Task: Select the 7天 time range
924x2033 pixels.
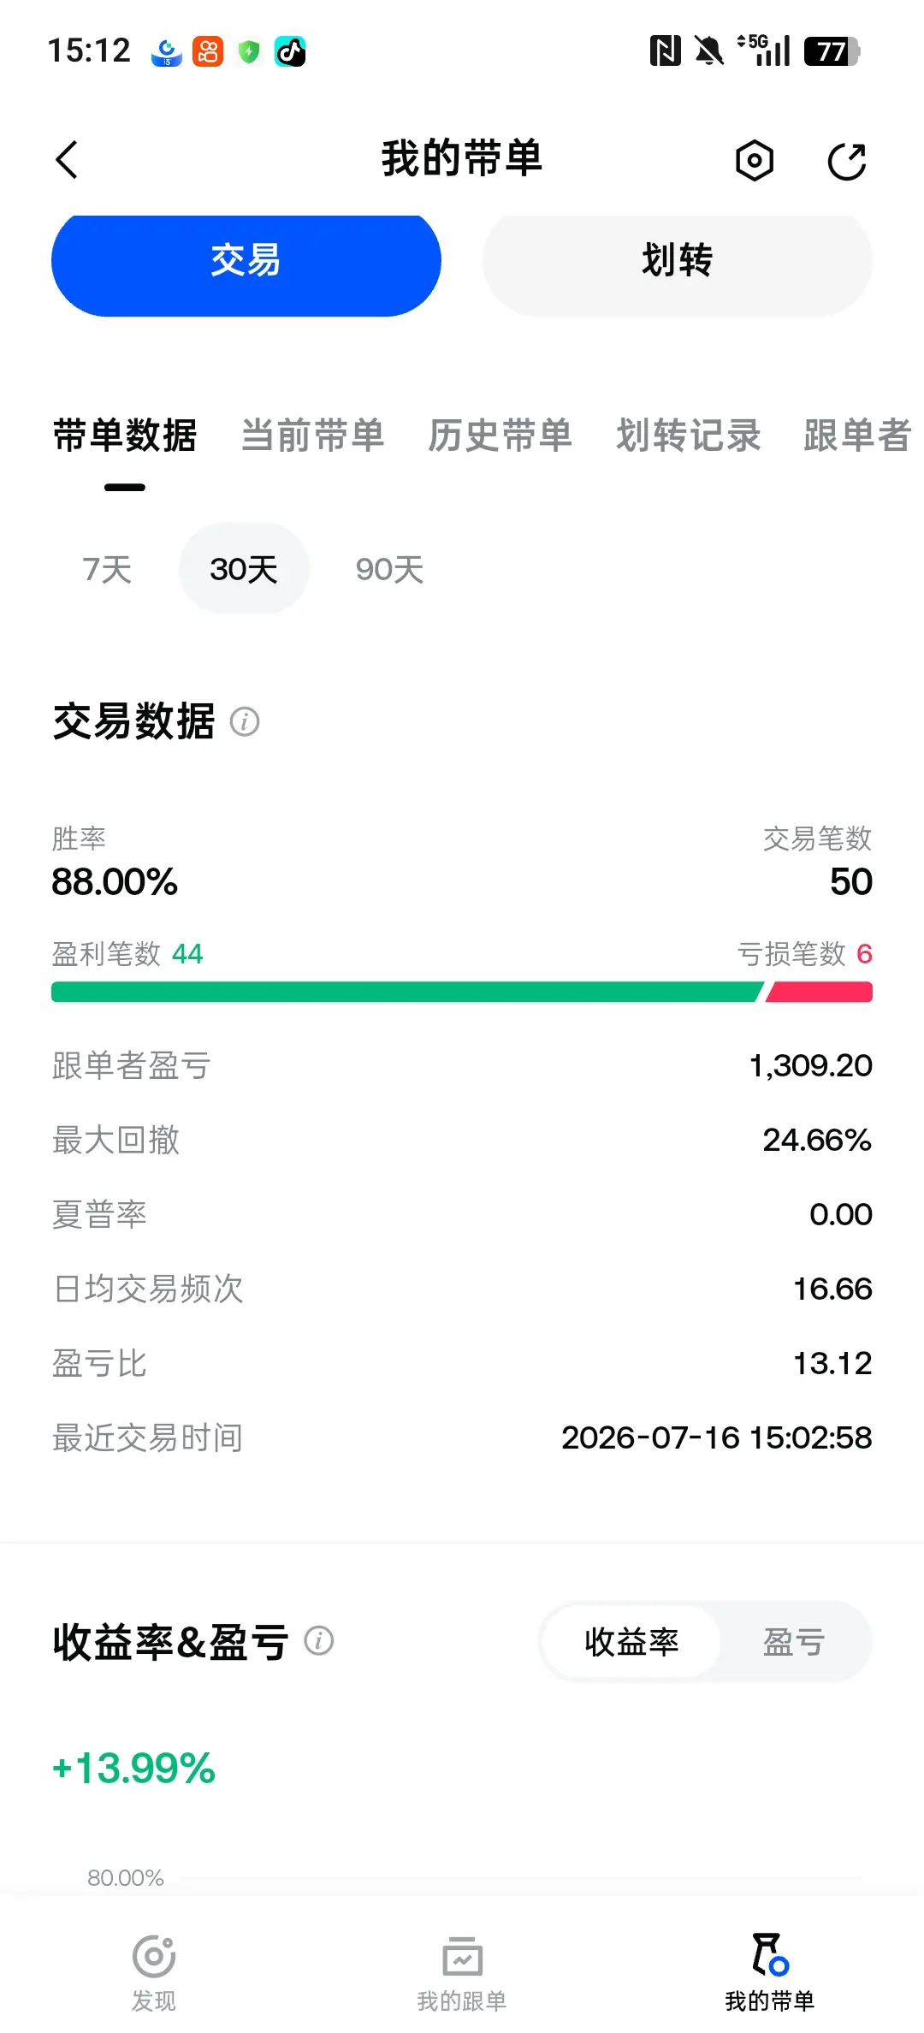Action: 107,569
